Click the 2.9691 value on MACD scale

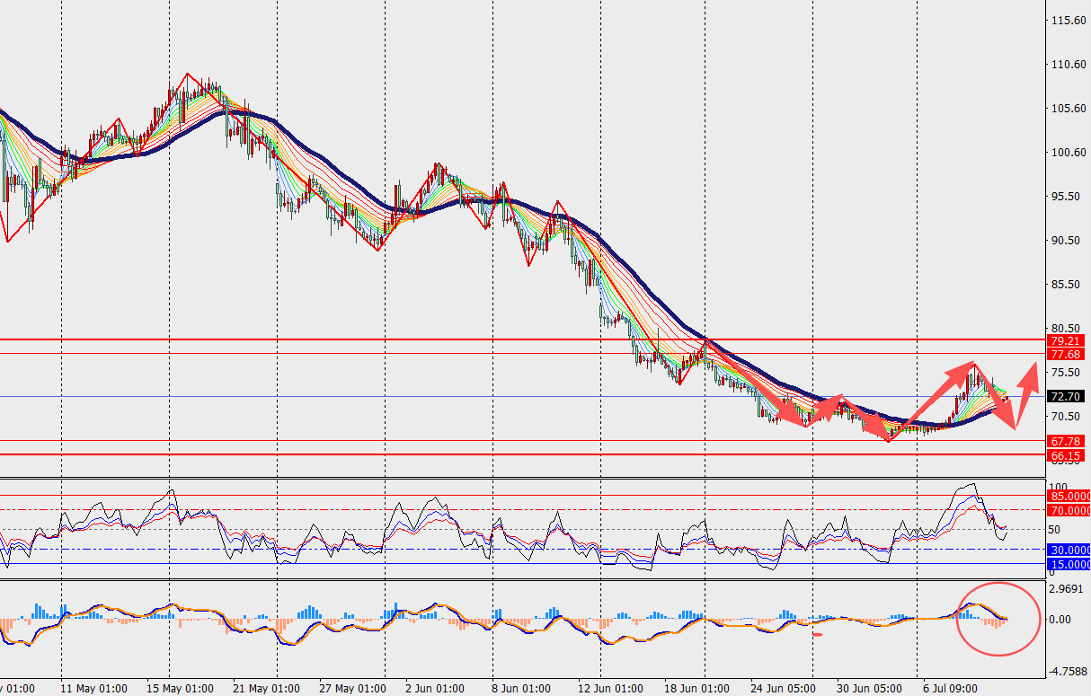click(1068, 590)
